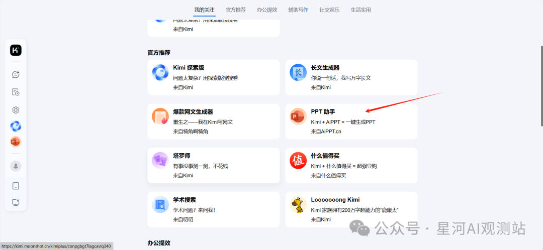Open 什么值得买 title link
Viewport: 543px width, 250px height.
pos(325,156)
